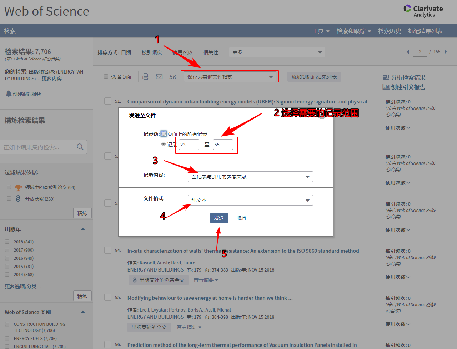Check Energy Fuels category
The image size is (457, 349).
[x=7, y=338]
